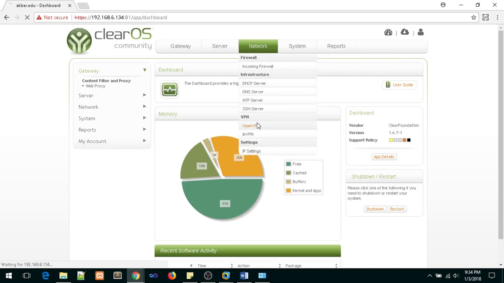
Task: Show hidden system tray icons
Action: click(x=430, y=276)
